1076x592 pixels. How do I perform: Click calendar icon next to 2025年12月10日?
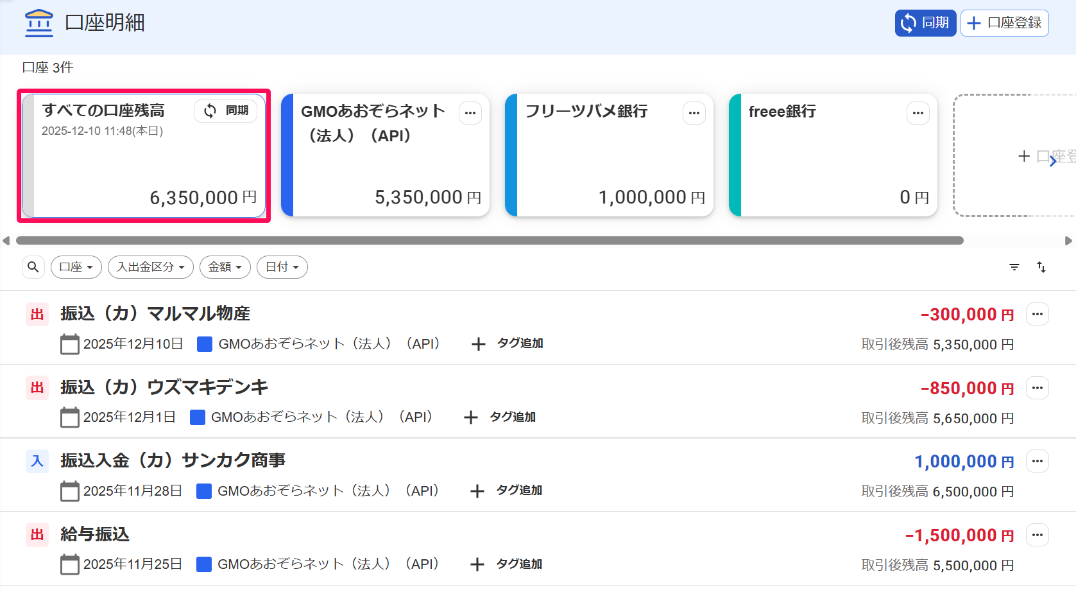click(70, 344)
